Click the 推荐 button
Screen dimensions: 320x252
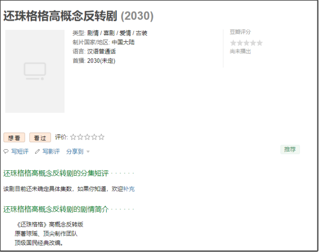pyautogui.click(x=290, y=149)
